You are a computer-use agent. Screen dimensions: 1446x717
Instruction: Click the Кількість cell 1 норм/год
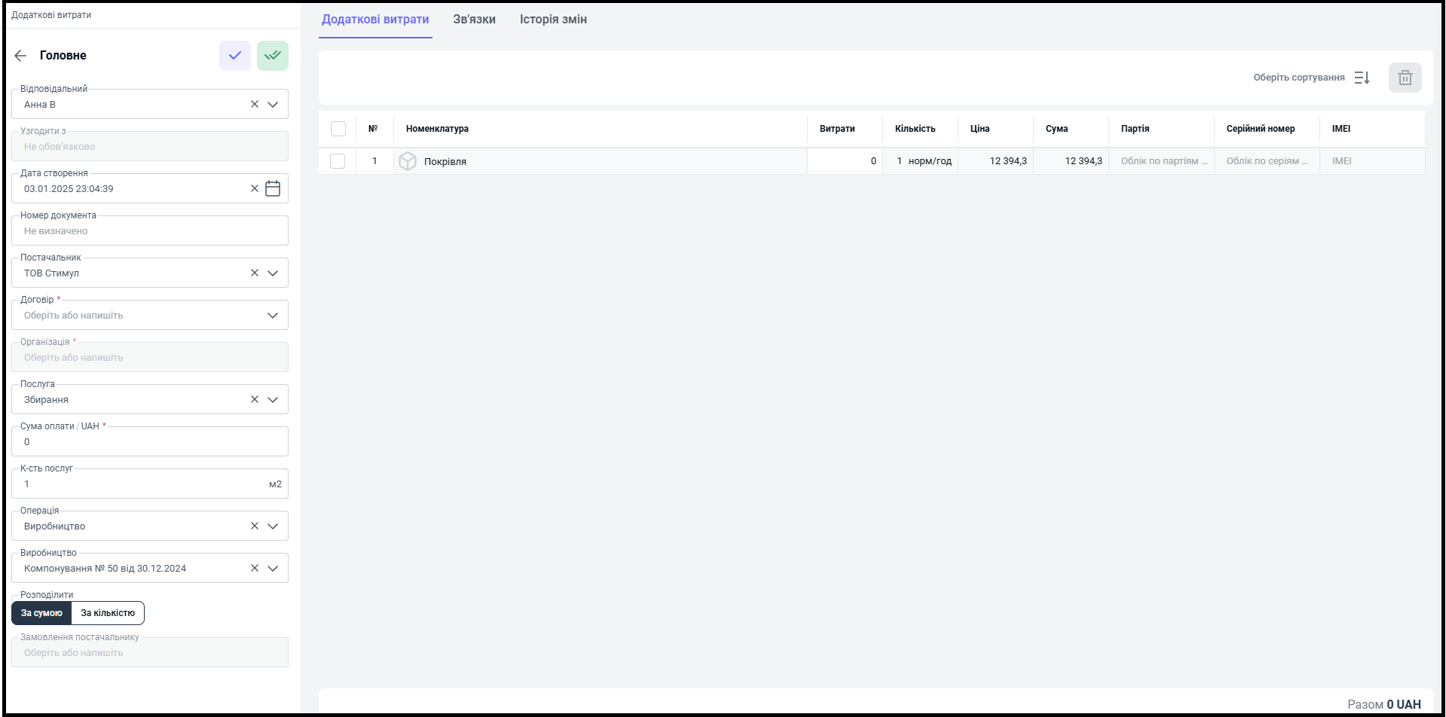pyautogui.click(x=920, y=161)
